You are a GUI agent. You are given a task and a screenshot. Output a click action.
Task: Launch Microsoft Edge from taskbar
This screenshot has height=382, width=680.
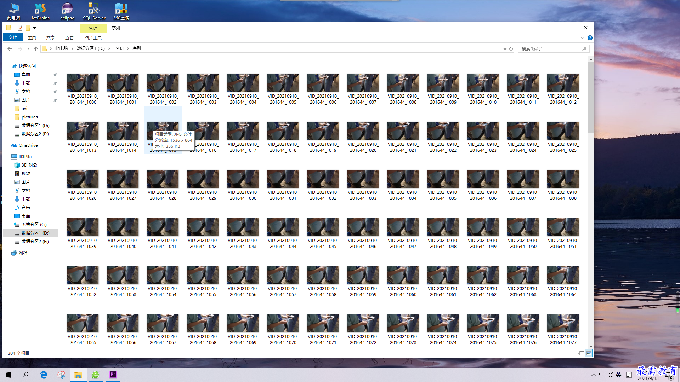tap(44, 375)
